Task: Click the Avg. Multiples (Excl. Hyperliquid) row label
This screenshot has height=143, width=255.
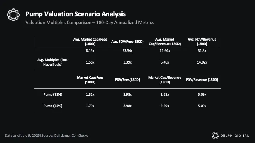Action: click(x=52, y=62)
